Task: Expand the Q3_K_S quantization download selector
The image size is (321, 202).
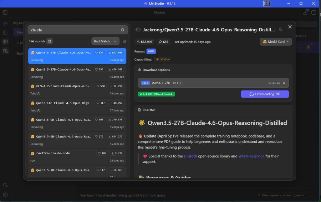Action: pyautogui.click(x=213, y=83)
